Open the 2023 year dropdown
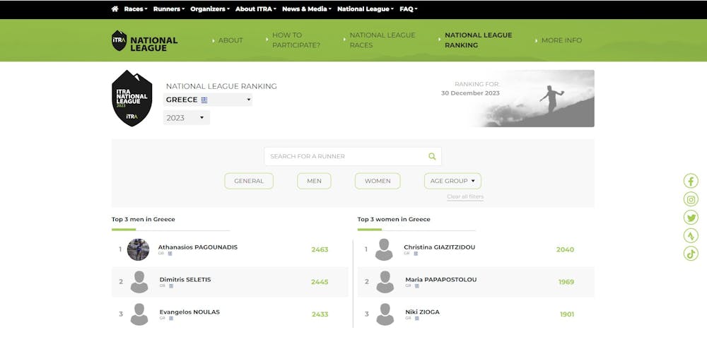Screen dimensions: 707x342 point(187,118)
